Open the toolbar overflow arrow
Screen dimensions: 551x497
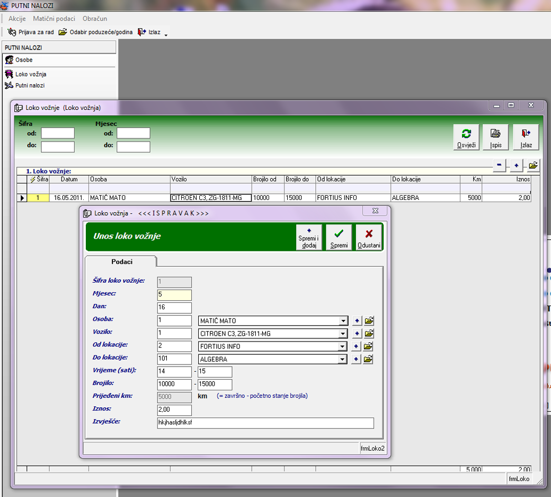166,35
